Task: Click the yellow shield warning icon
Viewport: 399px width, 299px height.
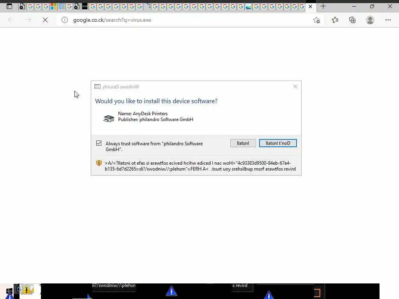Action: [99, 163]
